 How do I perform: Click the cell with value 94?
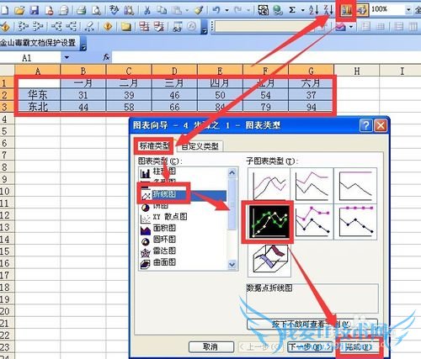click(x=312, y=107)
